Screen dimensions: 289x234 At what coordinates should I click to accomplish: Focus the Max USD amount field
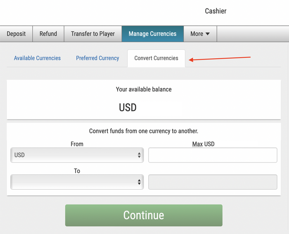coord(213,155)
